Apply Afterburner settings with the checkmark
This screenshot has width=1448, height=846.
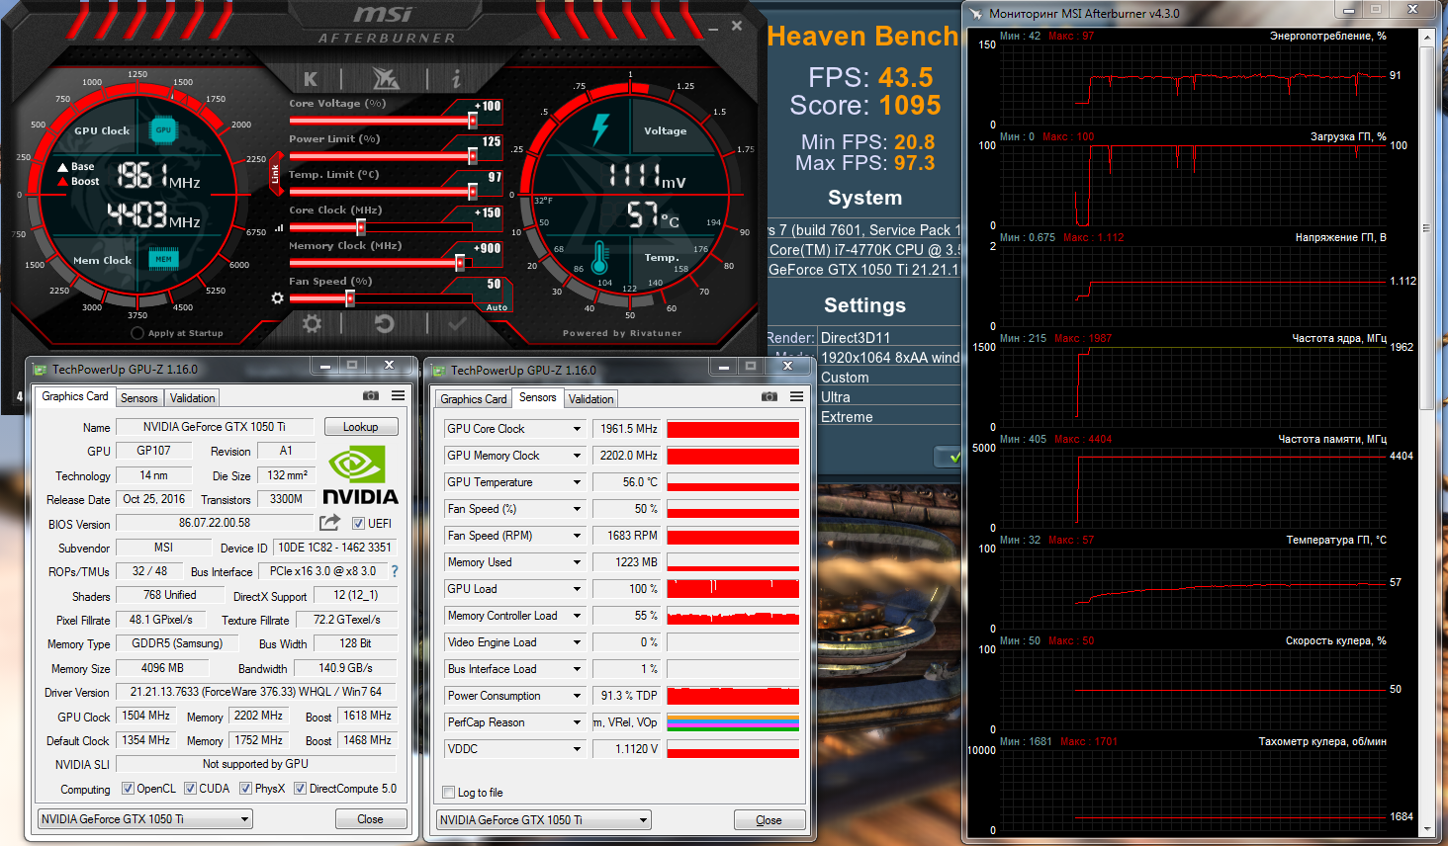click(457, 323)
